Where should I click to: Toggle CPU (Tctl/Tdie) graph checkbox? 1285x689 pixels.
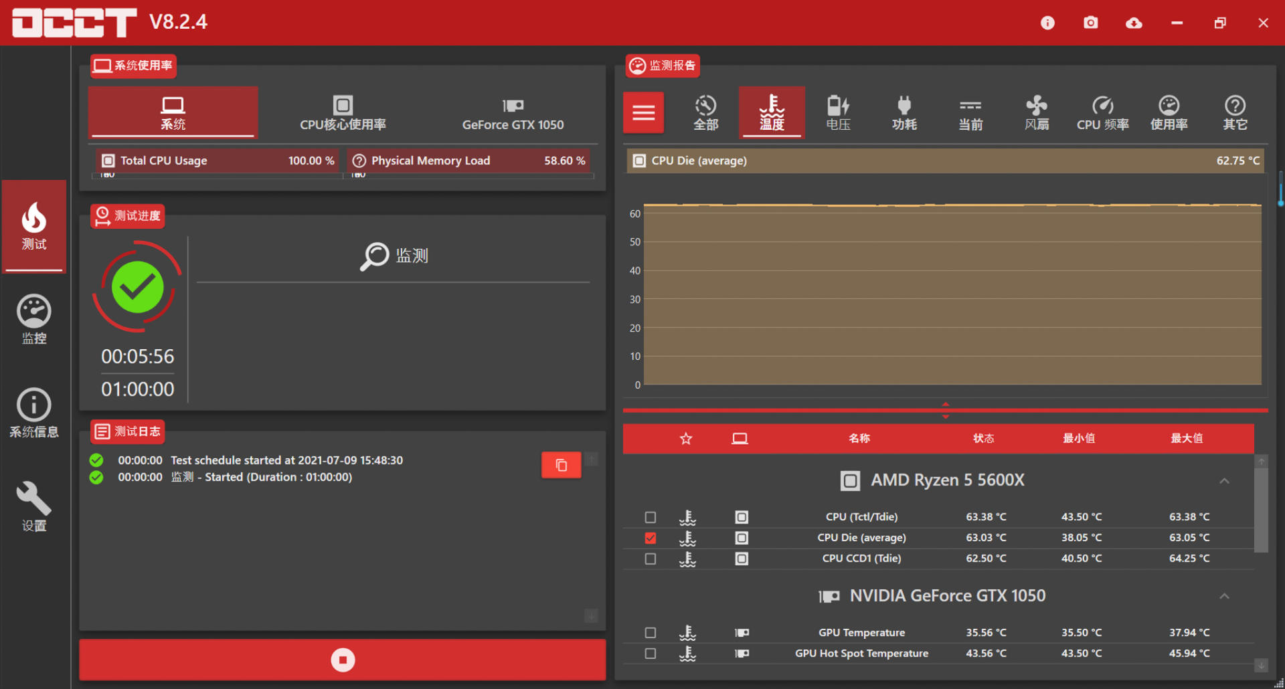[651, 517]
